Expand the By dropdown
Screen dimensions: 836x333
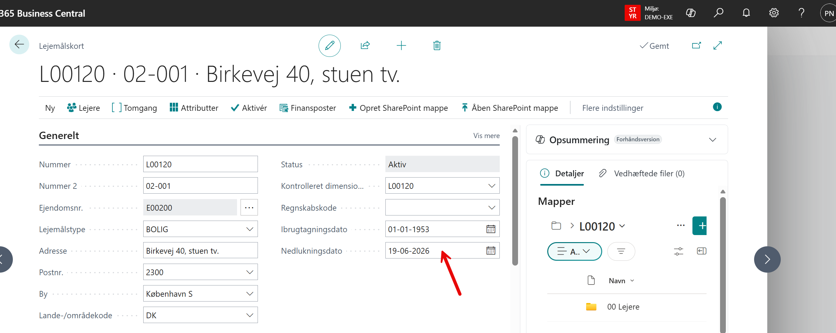coord(250,294)
